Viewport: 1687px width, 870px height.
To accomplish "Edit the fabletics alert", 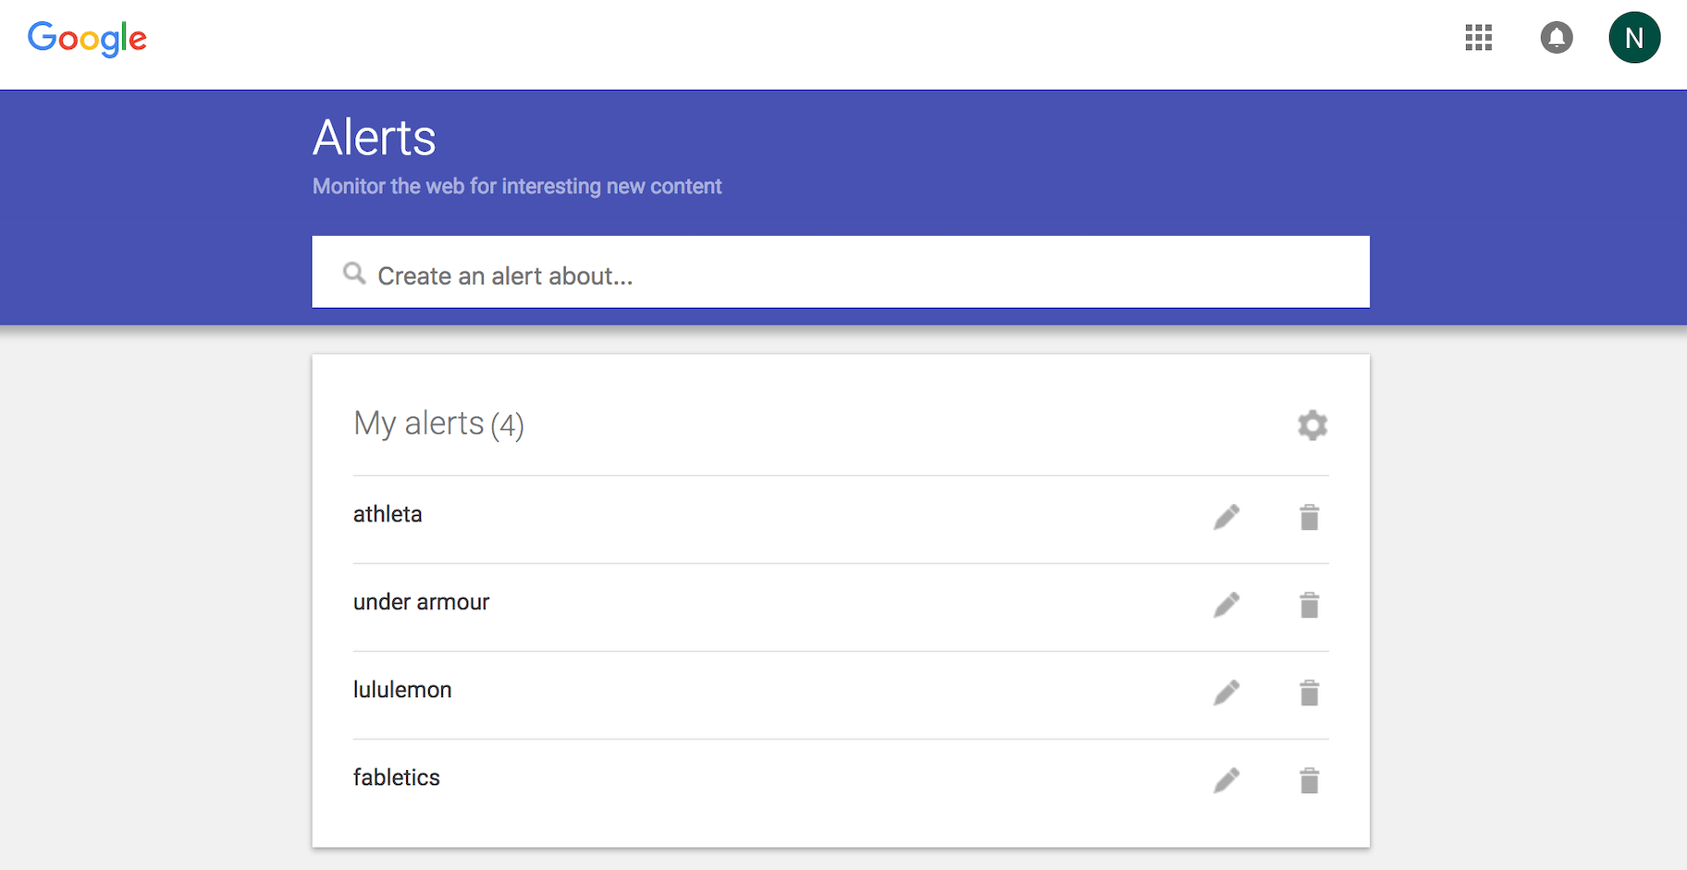I will [x=1226, y=780].
